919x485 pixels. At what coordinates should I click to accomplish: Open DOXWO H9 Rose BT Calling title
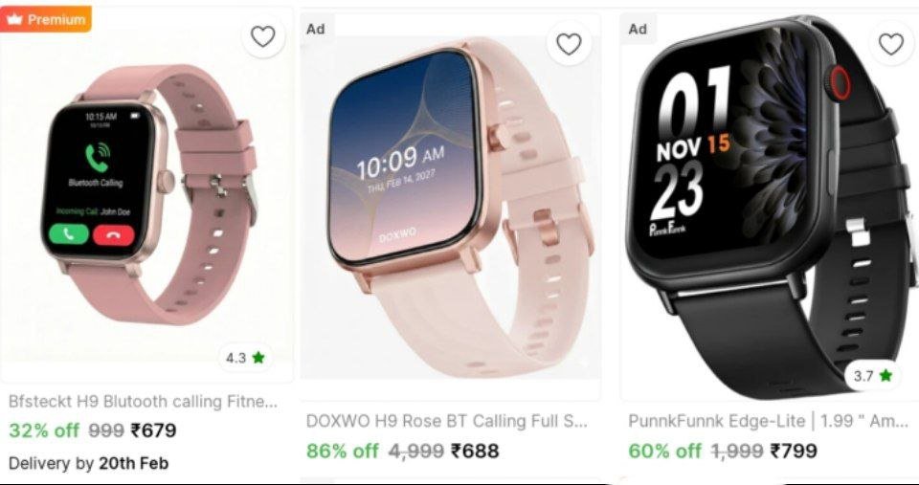446,421
